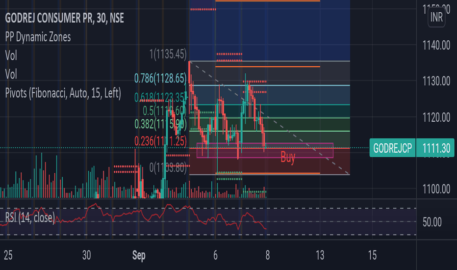The height and width of the screenshot is (270, 457).
Task: Click the 15 date on time axis
Action: point(372,255)
